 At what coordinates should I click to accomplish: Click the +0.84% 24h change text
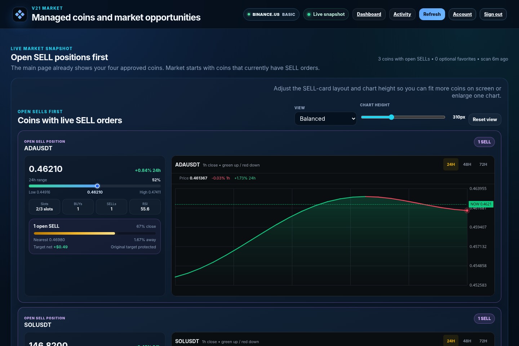click(x=148, y=170)
